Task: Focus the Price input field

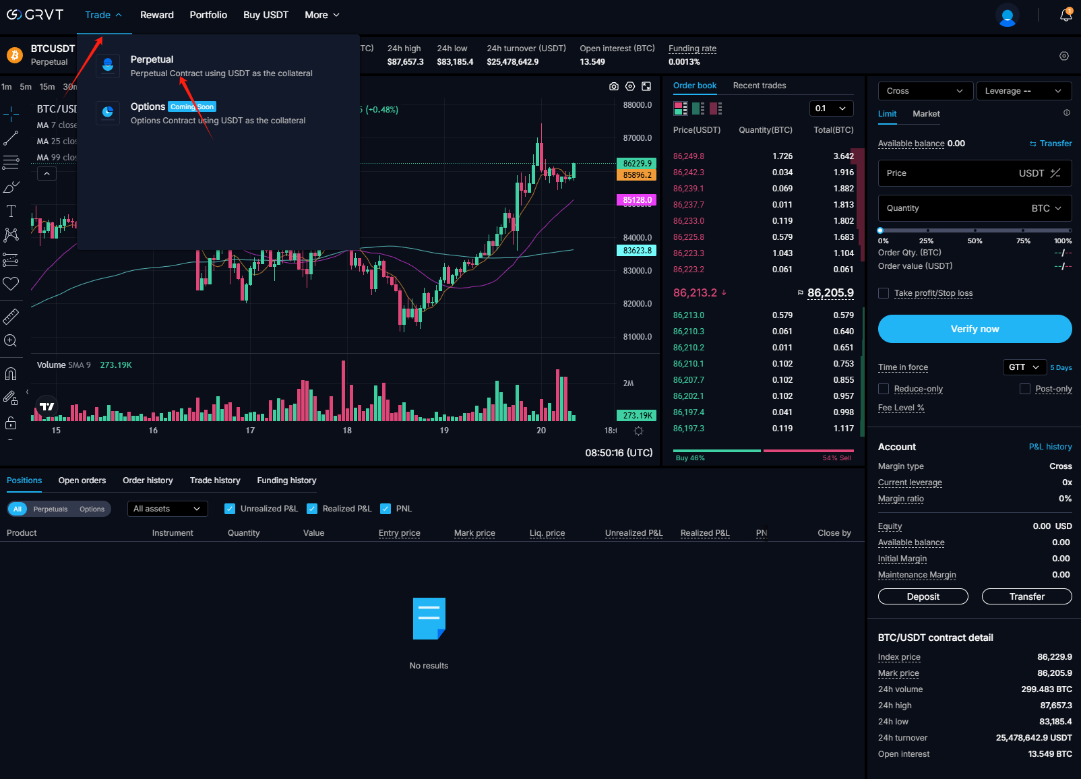Action: [x=975, y=173]
